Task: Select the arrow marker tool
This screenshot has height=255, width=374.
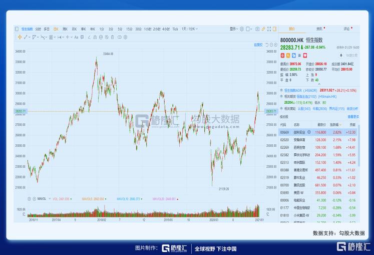Action: pos(68,37)
